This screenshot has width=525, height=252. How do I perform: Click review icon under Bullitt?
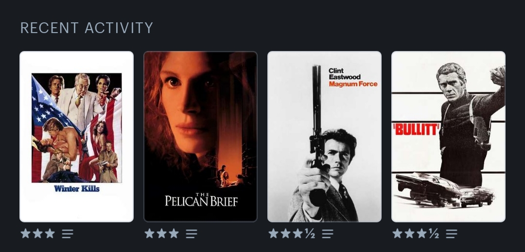(x=452, y=234)
